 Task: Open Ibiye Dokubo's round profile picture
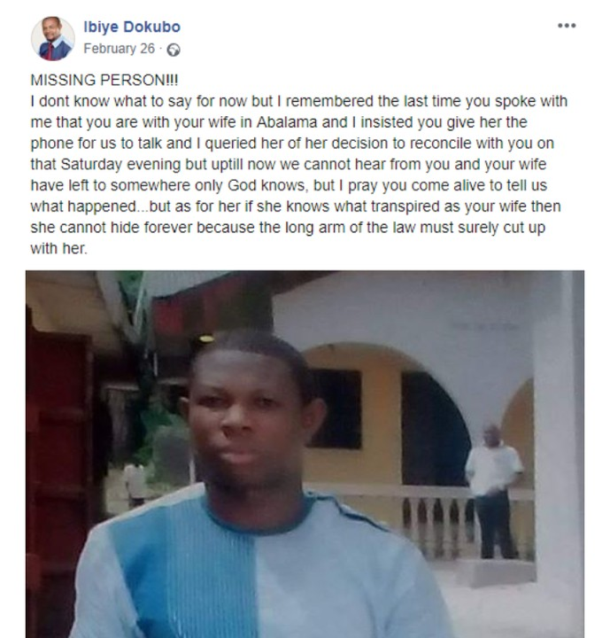click(x=53, y=38)
